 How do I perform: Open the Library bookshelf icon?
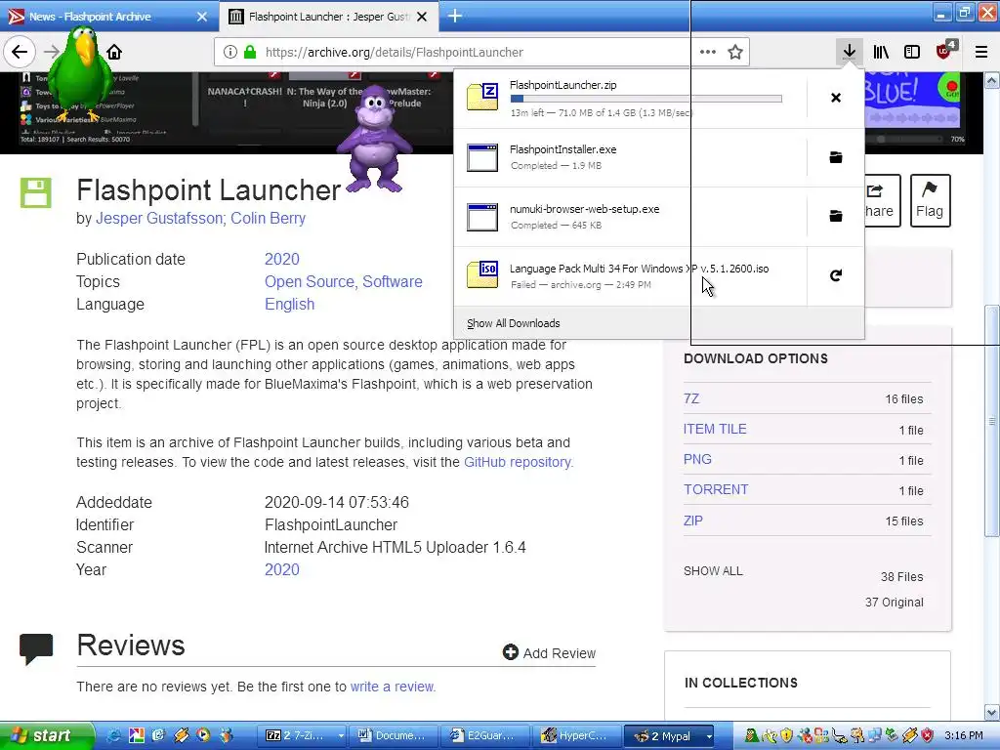[881, 52]
